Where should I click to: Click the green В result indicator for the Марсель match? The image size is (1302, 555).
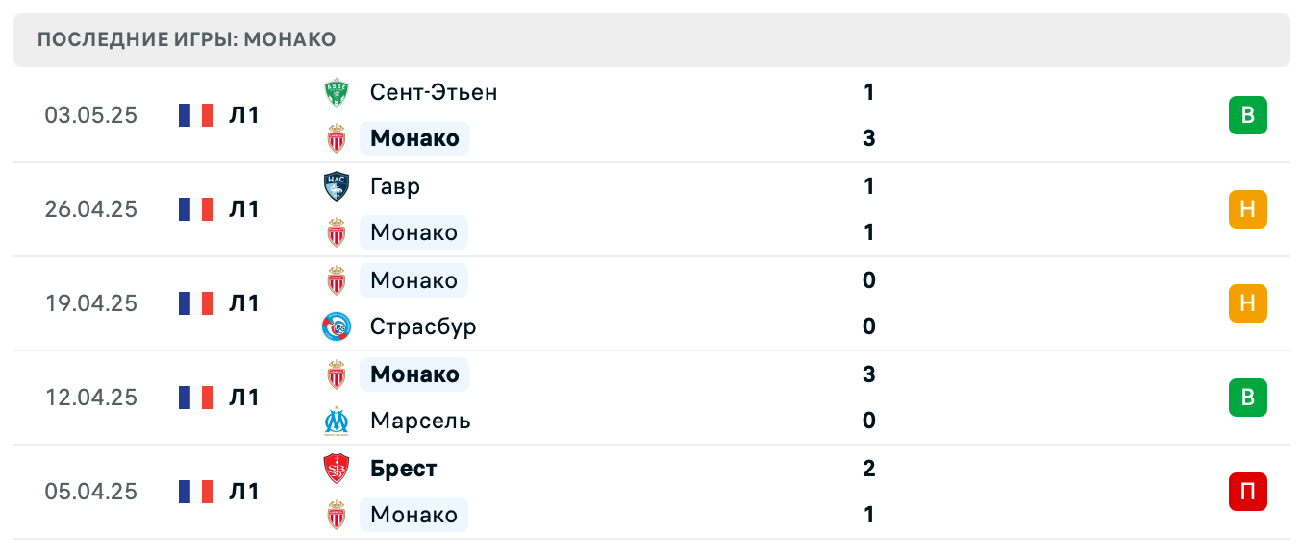(x=1248, y=398)
